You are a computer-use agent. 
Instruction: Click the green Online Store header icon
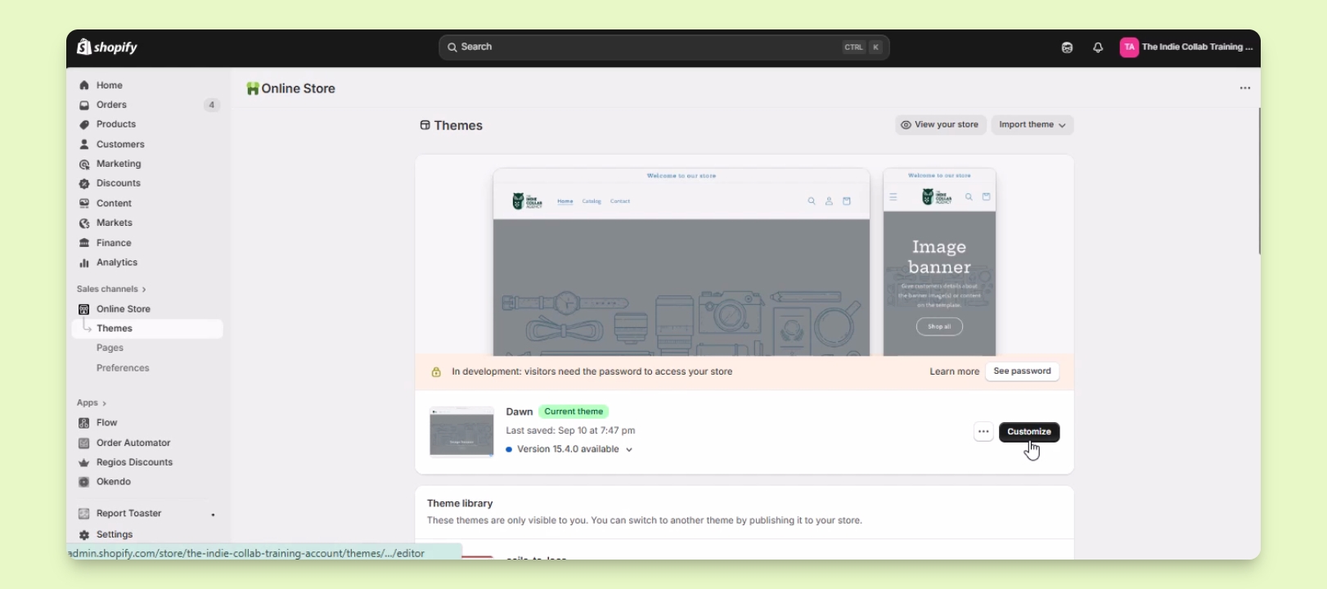tap(253, 88)
